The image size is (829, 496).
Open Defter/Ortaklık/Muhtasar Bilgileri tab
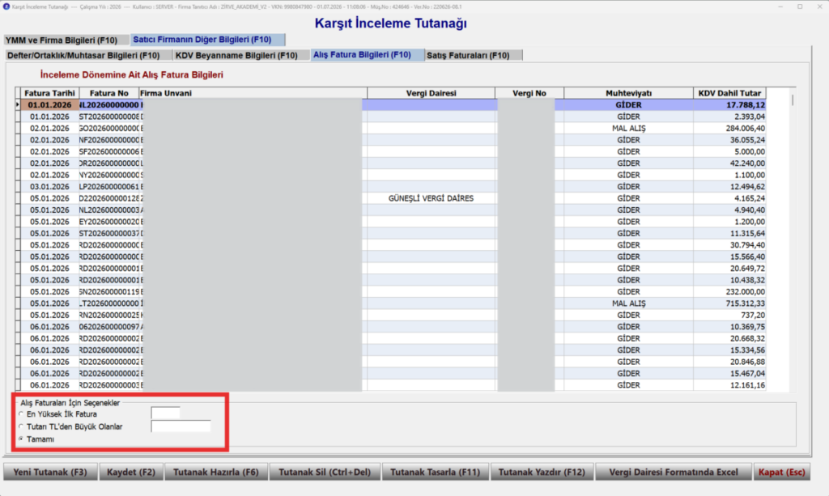tap(88, 56)
